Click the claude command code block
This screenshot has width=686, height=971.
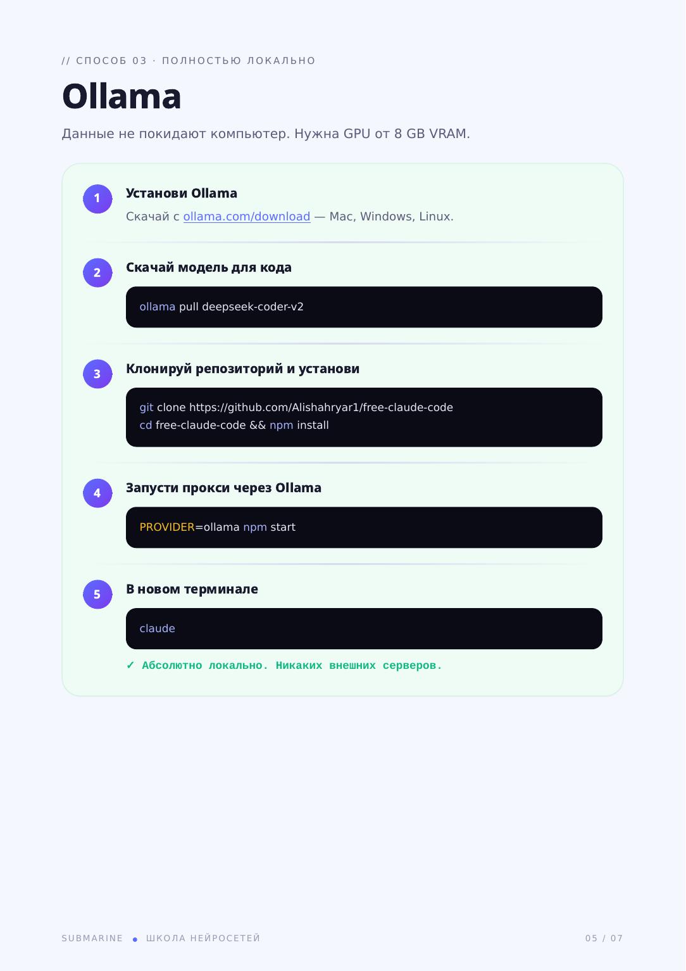pos(364,629)
